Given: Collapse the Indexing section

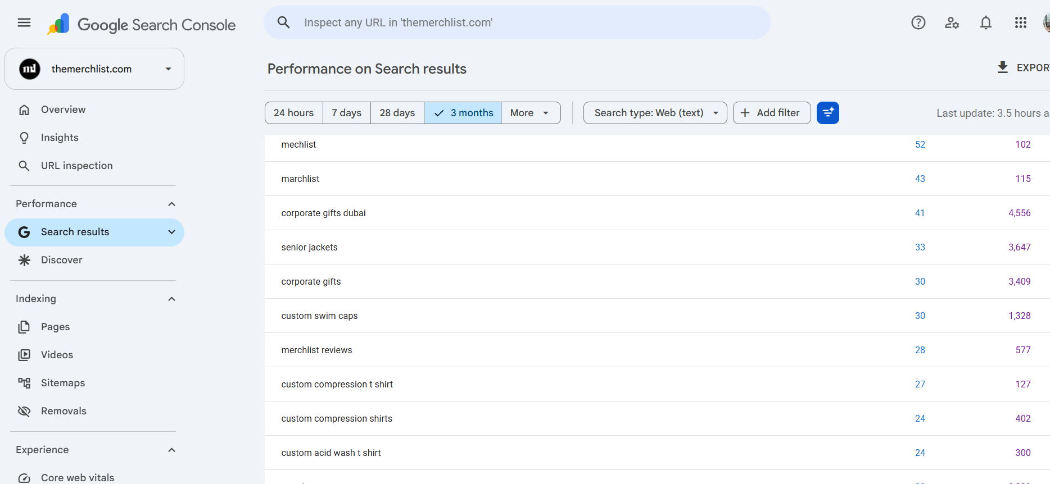Looking at the screenshot, I should point(171,299).
